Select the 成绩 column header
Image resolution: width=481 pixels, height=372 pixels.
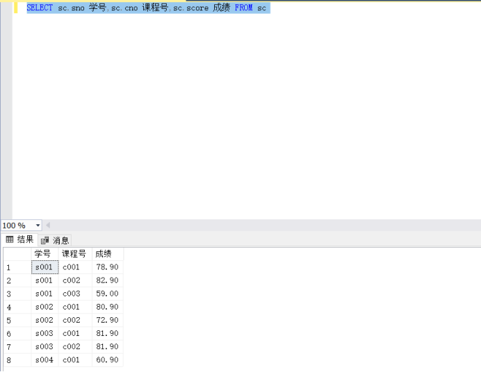[107, 254]
